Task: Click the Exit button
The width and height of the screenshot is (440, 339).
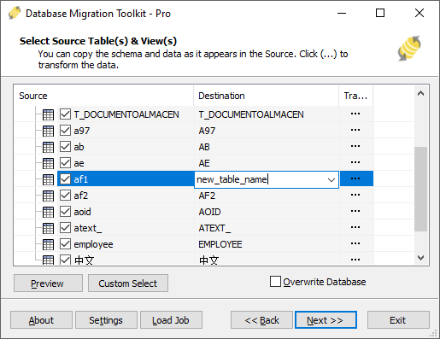Action: coord(398,320)
